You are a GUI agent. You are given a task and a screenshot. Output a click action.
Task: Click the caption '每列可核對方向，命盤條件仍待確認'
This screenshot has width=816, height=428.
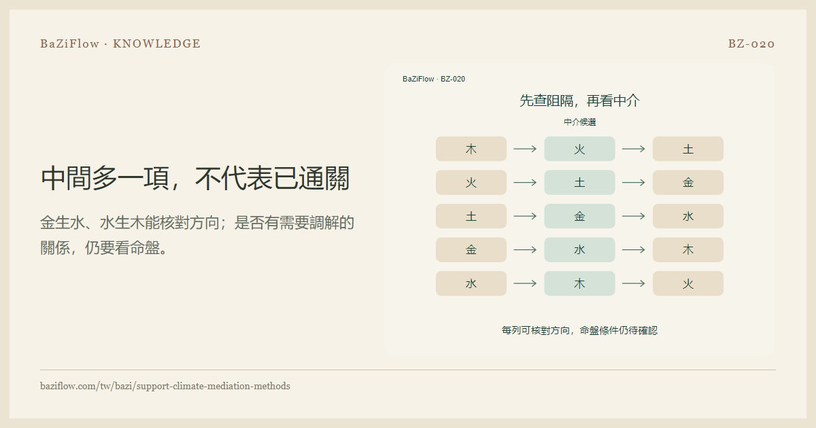pos(579,330)
